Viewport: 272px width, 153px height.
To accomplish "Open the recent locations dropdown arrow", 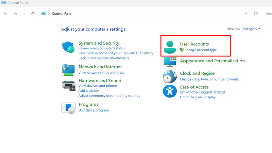I will (24, 14).
